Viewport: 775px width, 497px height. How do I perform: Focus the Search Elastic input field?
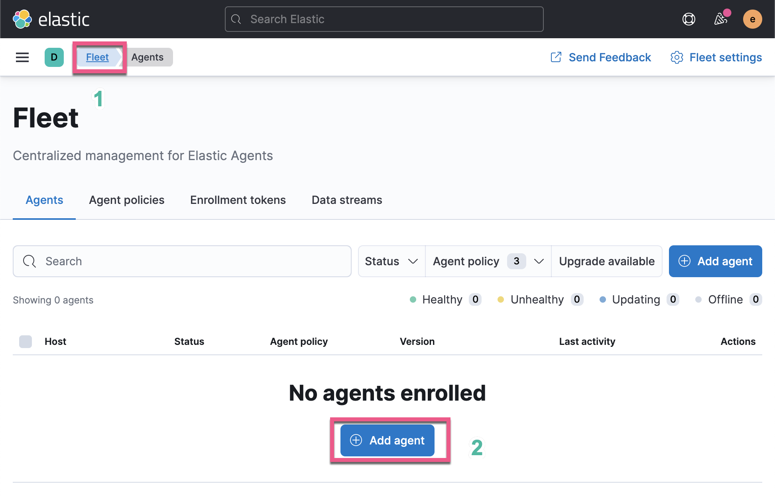click(x=384, y=19)
